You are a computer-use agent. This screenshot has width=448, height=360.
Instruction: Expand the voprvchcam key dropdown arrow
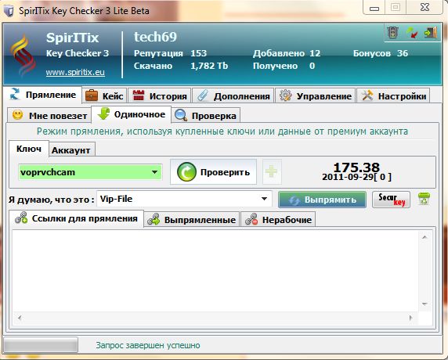154,172
